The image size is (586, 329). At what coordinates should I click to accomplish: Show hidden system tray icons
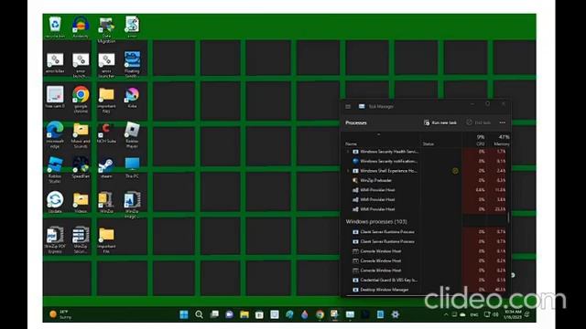446,314
